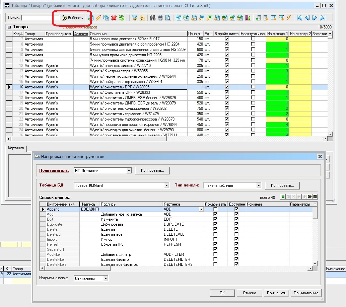Open Find with the binoculars icon

[153, 18]
